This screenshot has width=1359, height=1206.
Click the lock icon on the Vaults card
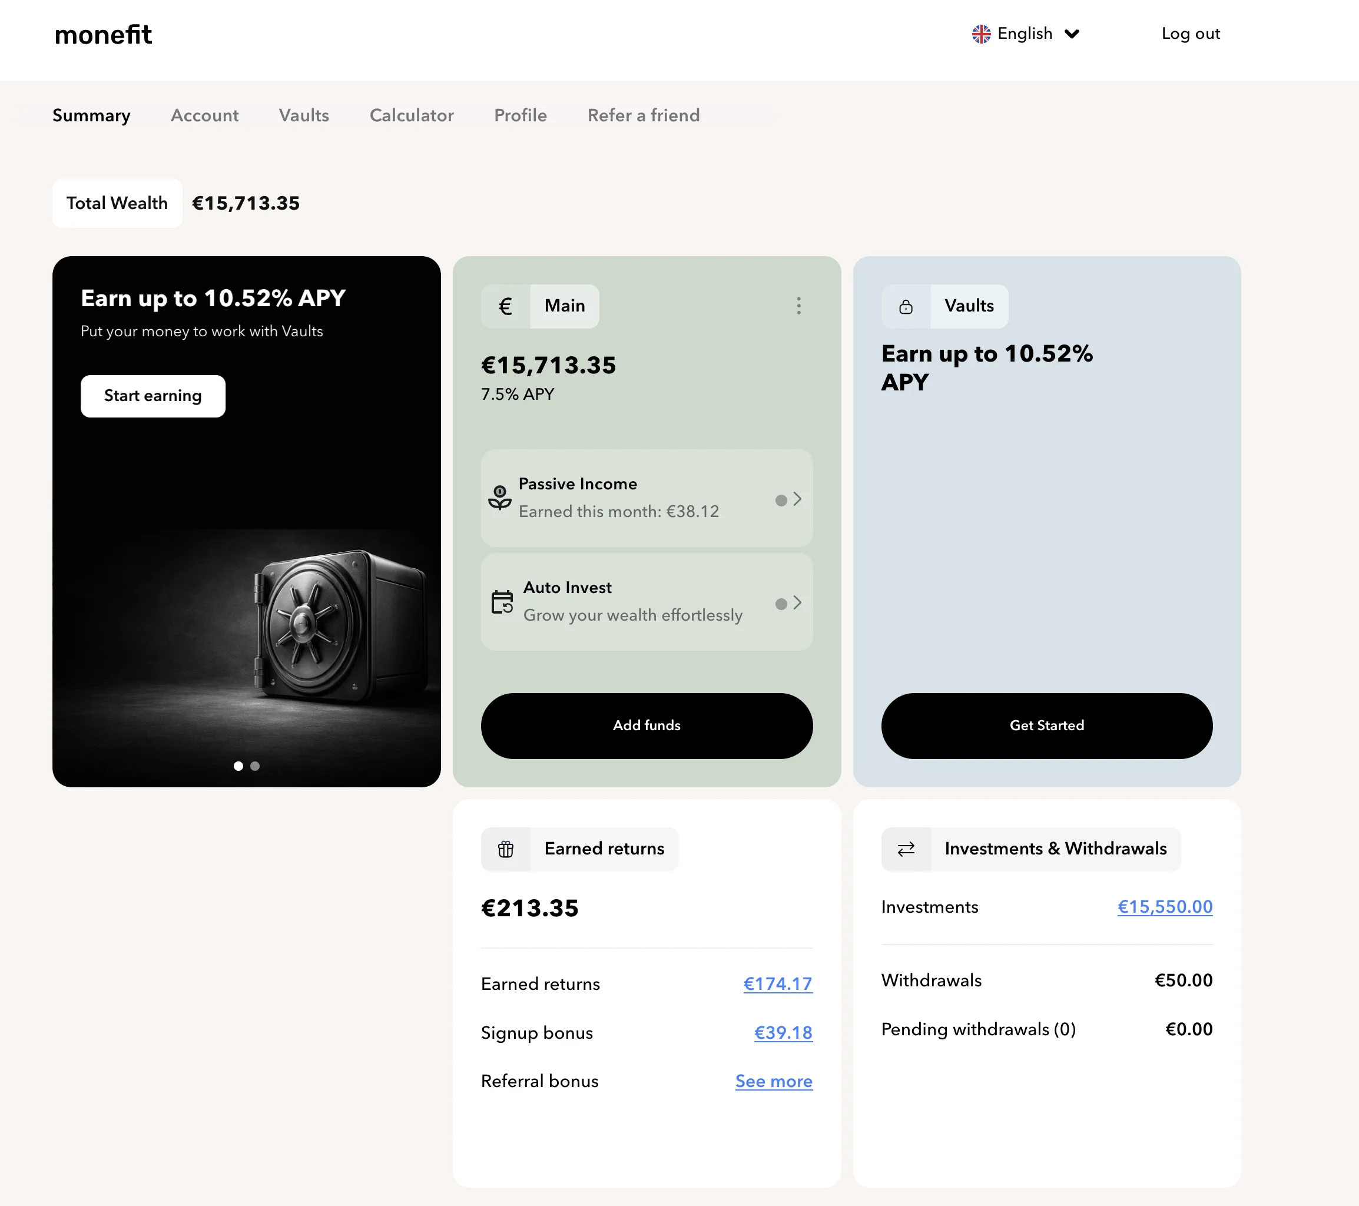click(906, 306)
